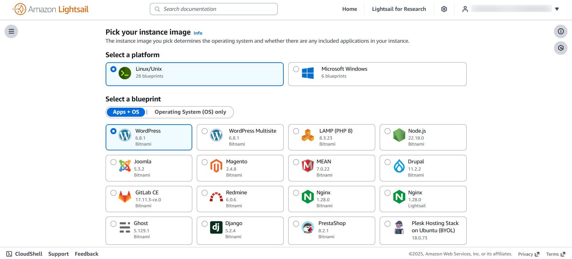Select the Magento radio button
The height and width of the screenshot is (259, 572).
[205, 162]
